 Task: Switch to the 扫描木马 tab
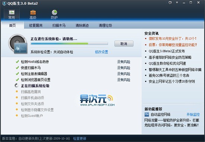coord(59,25)
